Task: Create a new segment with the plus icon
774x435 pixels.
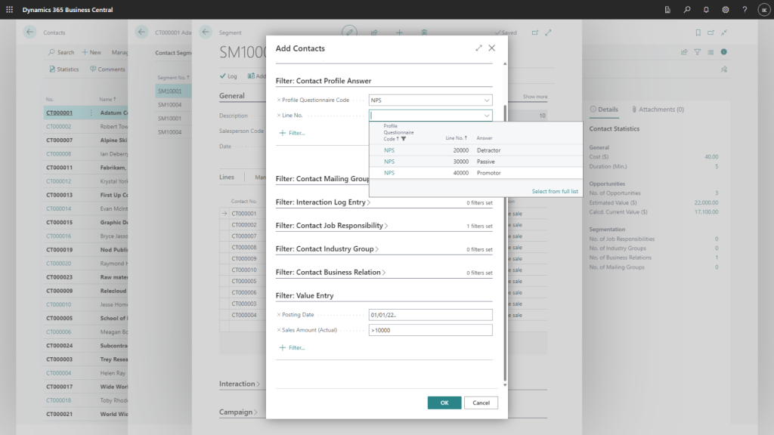Action: [x=399, y=32]
